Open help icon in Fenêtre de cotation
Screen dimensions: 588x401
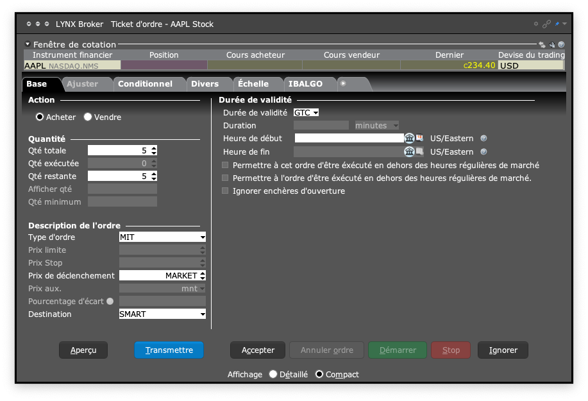pos(561,45)
